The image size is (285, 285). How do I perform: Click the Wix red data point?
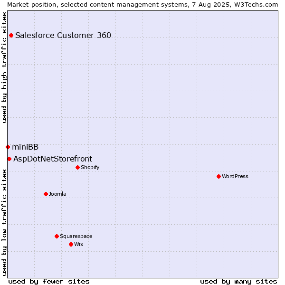pyautogui.click(x=71, y=245)
